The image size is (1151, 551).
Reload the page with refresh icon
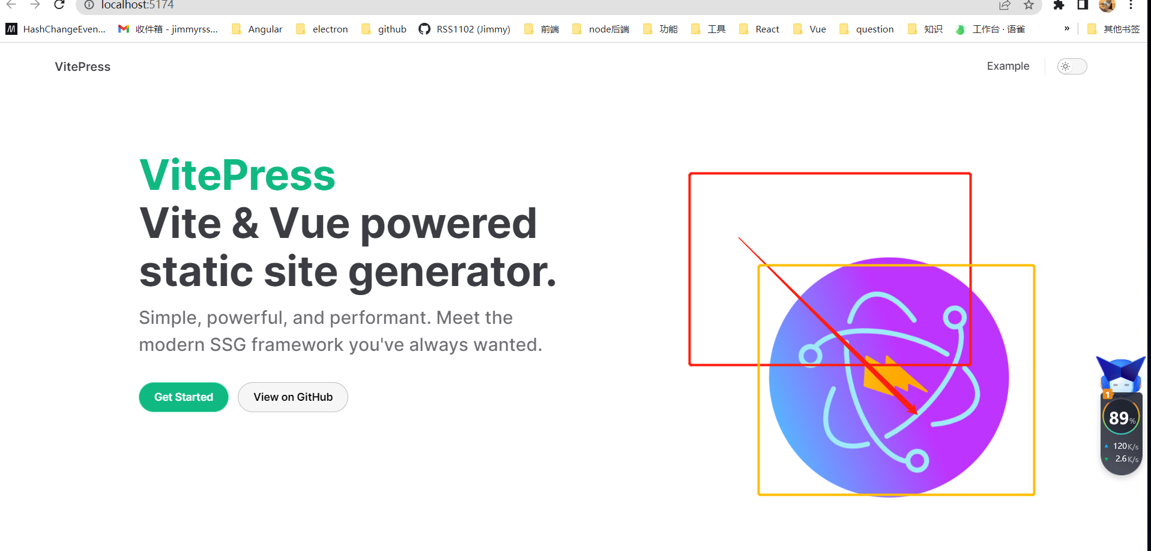[x=58, y=5]
